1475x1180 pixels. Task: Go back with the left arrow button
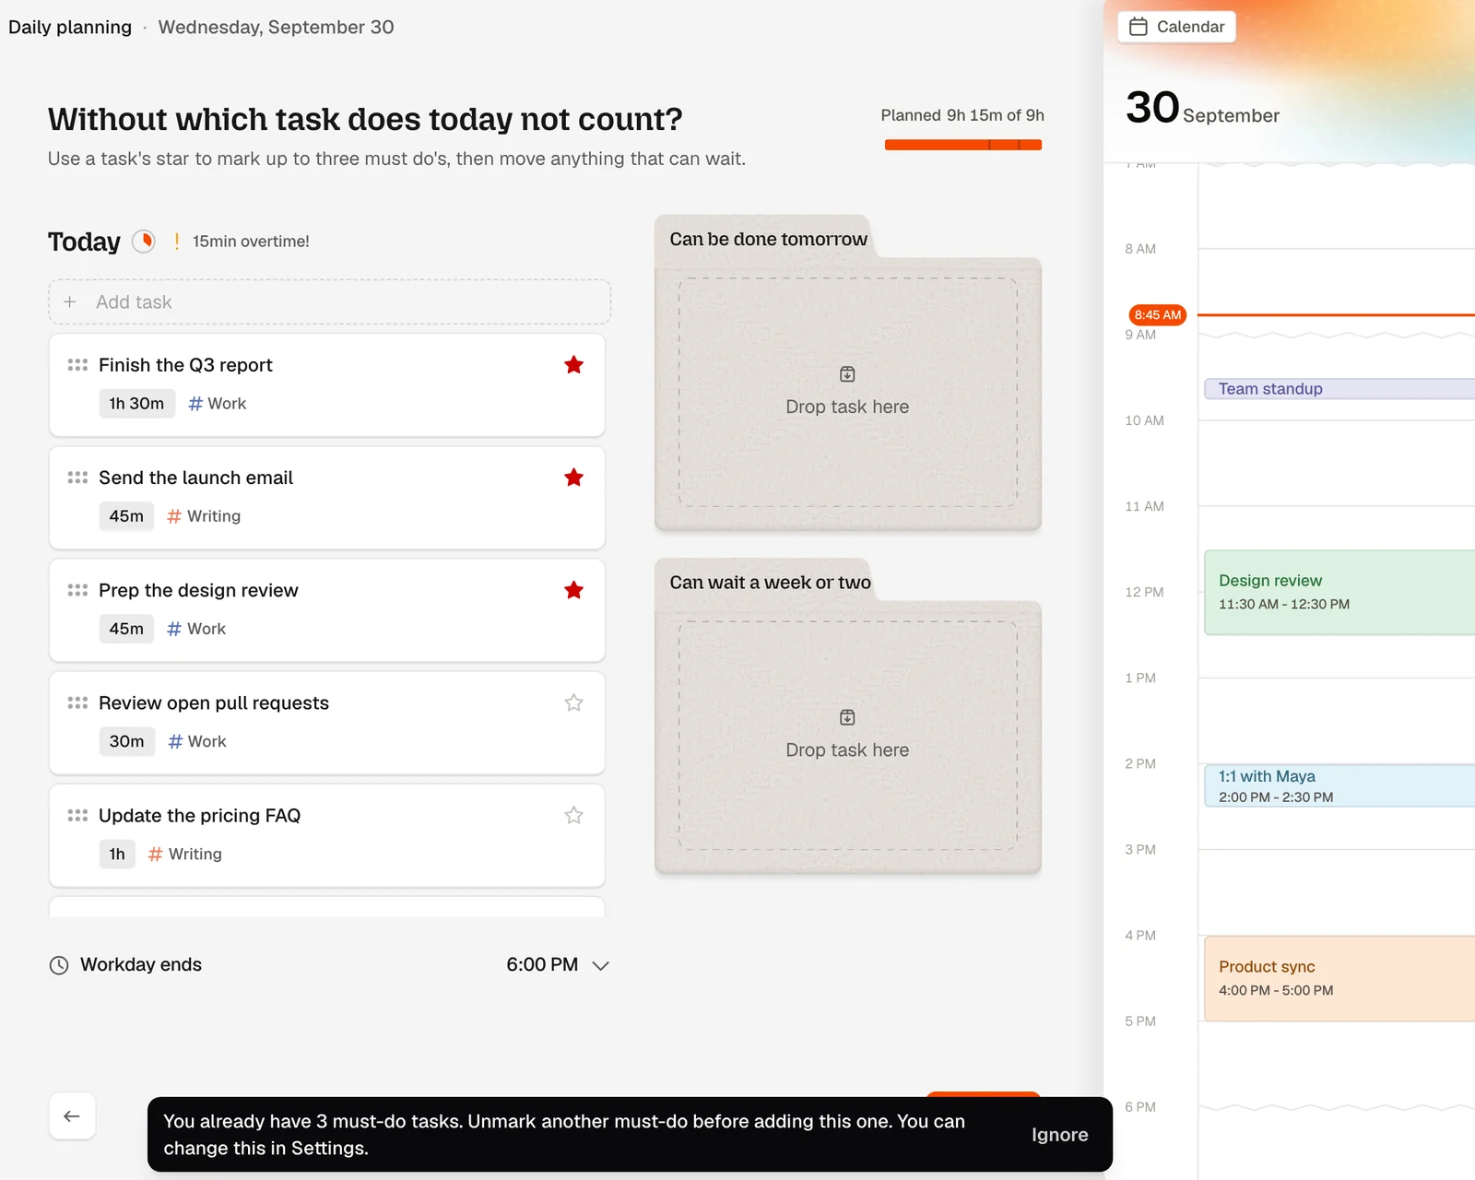(72, 1116)
